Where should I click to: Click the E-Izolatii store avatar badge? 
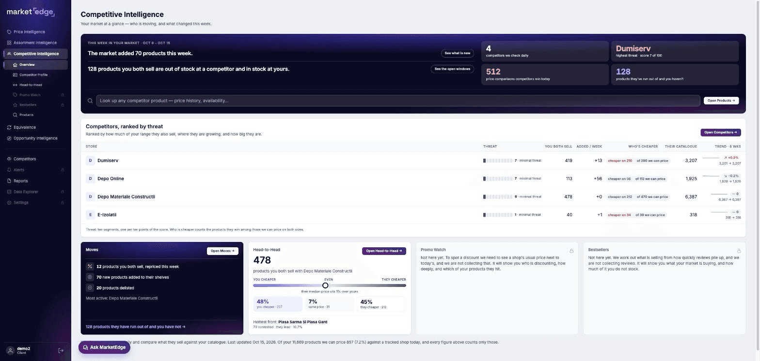click(x=90, y=215)
